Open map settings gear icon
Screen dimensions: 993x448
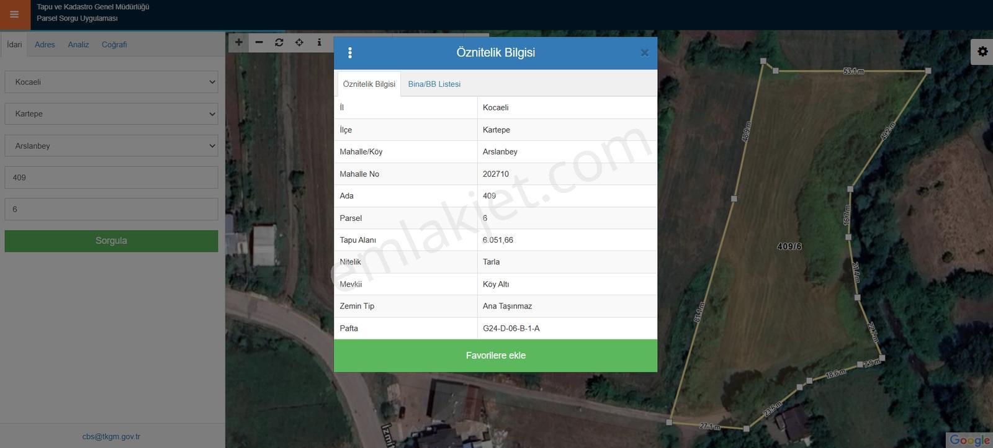click(982, 52)
